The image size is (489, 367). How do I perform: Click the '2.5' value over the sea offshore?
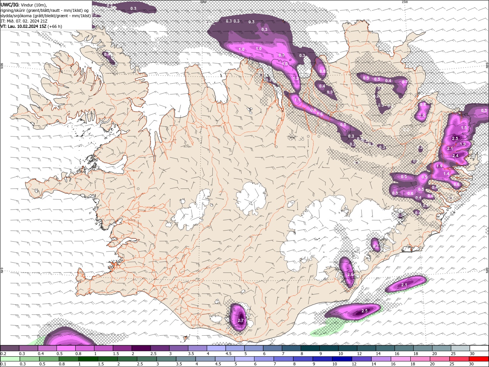(364, 311)
